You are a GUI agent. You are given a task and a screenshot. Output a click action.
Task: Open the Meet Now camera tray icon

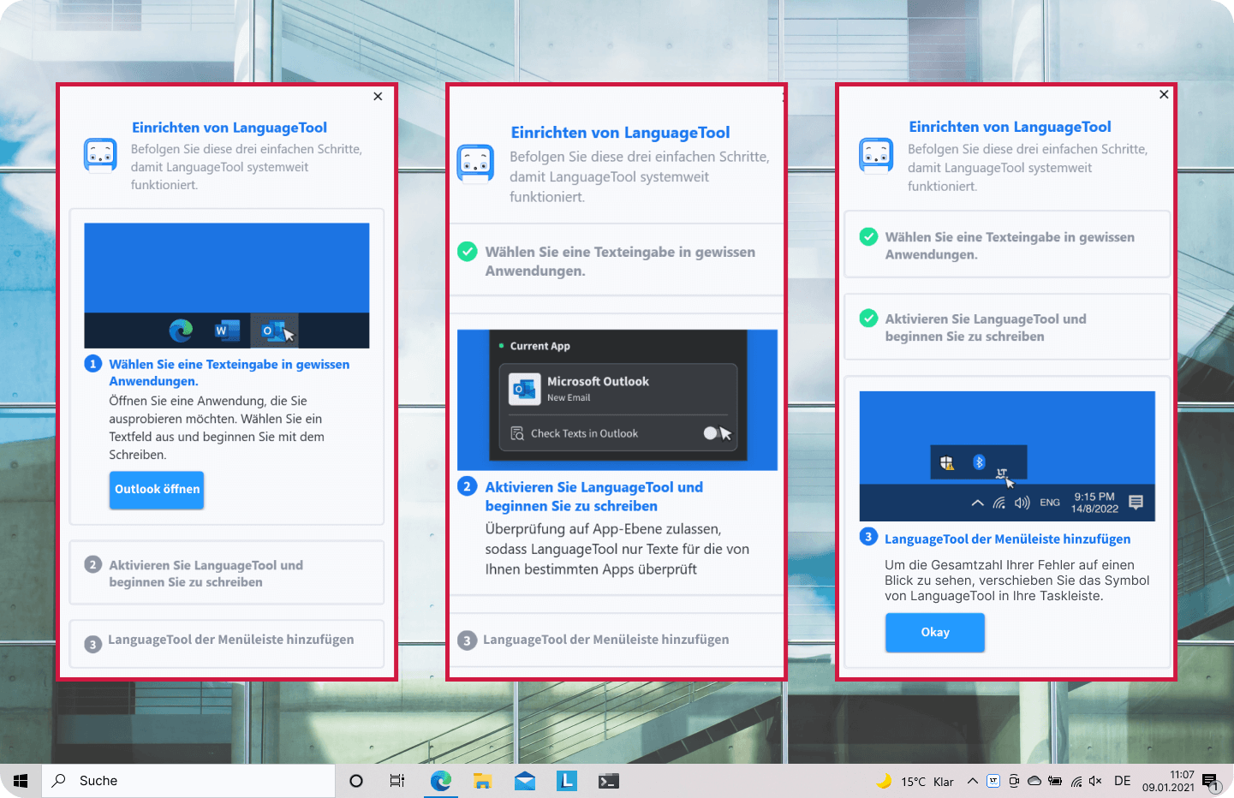(1014, 781)
